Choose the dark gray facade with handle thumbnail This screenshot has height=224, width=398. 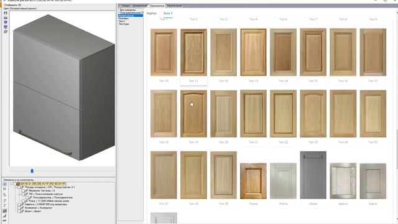tap(313, 175)
